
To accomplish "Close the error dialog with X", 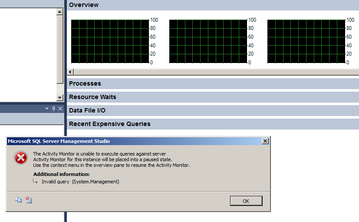I will tap(265, 141).
